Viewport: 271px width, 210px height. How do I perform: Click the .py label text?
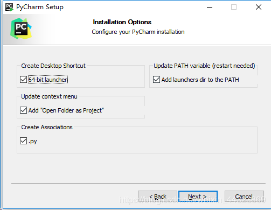(33, 142)
